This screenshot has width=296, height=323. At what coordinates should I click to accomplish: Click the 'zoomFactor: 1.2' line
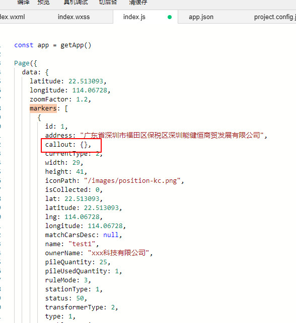point(60,99)
